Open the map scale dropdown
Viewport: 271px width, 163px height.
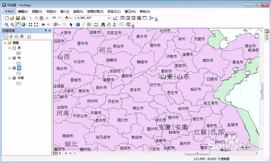[x=109, y=18]
